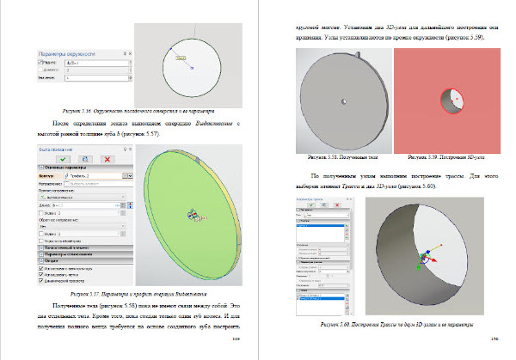
Task: Toggle the dynamic preview checkbox
Action: [41, 281]
